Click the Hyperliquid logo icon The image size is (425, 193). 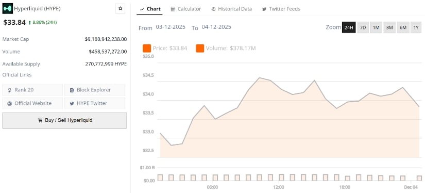tap(8, 9)
